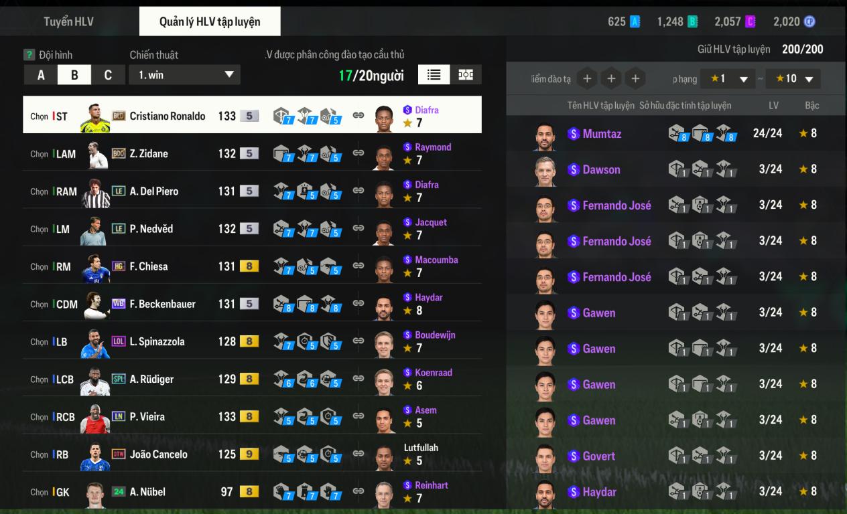Click the link icon in João Cancelo row
This screenshot has width=847, height=514.
359,454
